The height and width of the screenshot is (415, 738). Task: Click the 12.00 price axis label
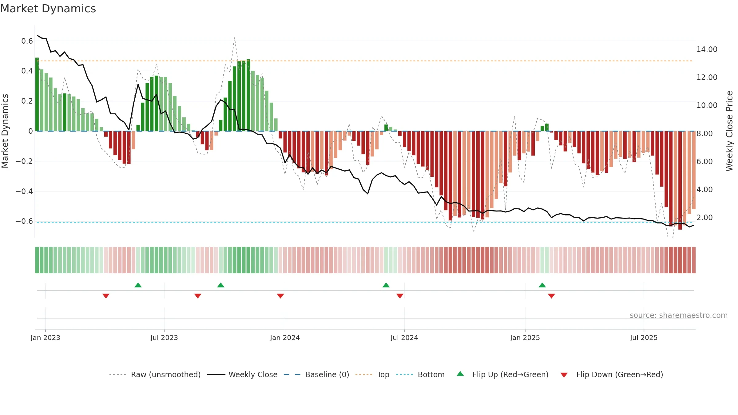(x=707, y=77)
